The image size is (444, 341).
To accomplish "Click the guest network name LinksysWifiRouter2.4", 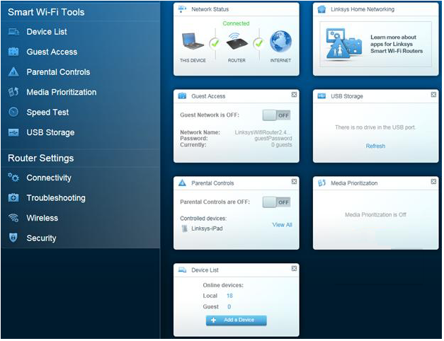I will 263,132.
